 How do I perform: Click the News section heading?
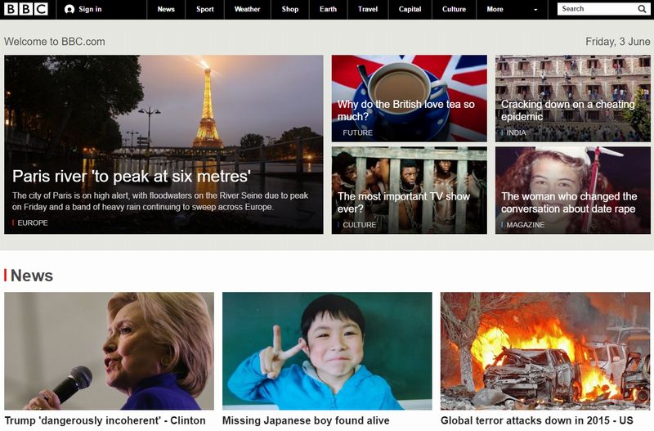(x=32, y=276)
